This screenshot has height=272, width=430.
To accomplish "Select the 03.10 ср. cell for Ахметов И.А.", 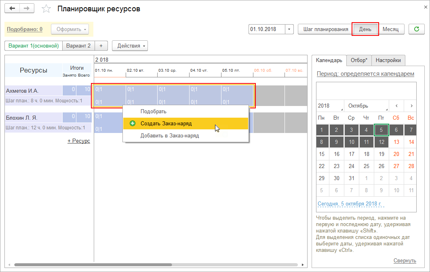I will (x=173, y=96).
